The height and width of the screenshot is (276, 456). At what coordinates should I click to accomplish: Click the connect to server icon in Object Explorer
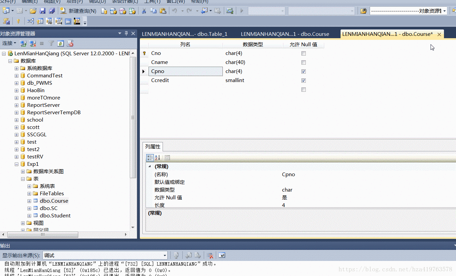(x=23, y=43)
